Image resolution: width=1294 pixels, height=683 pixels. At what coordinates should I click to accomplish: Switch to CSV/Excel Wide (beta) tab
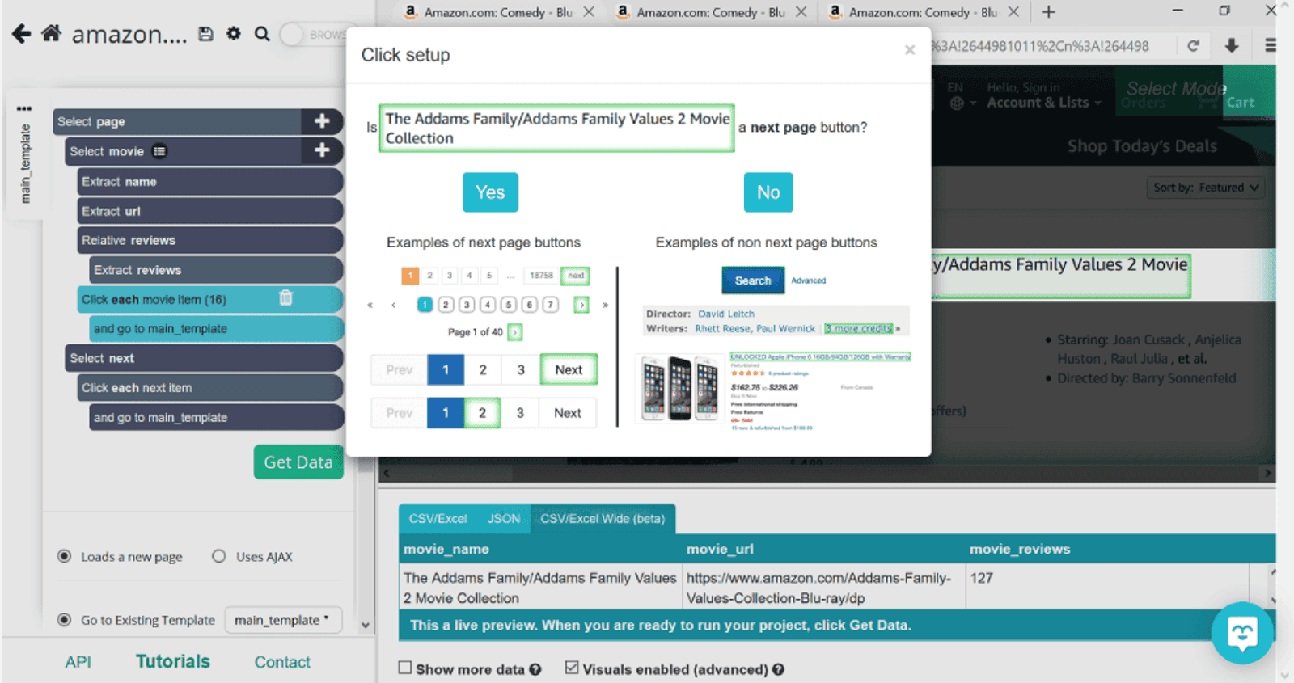603,519
